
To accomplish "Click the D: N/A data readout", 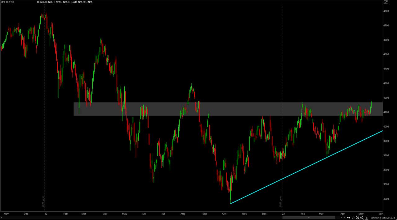I will 41,2.
